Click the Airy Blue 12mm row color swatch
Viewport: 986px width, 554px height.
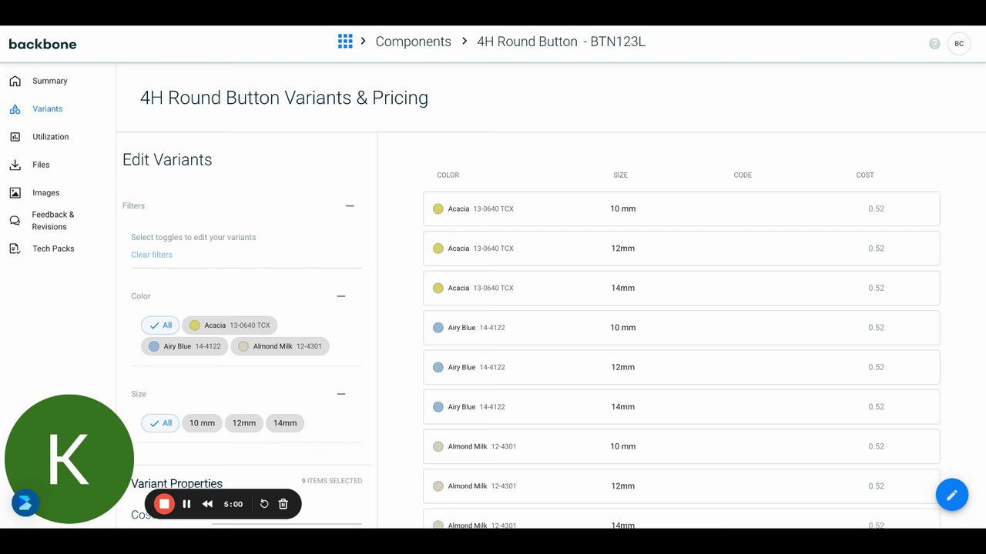click(438, 367)
